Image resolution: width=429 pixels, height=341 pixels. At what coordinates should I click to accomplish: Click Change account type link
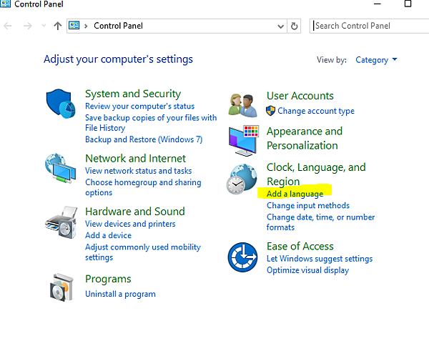[316, 111]
